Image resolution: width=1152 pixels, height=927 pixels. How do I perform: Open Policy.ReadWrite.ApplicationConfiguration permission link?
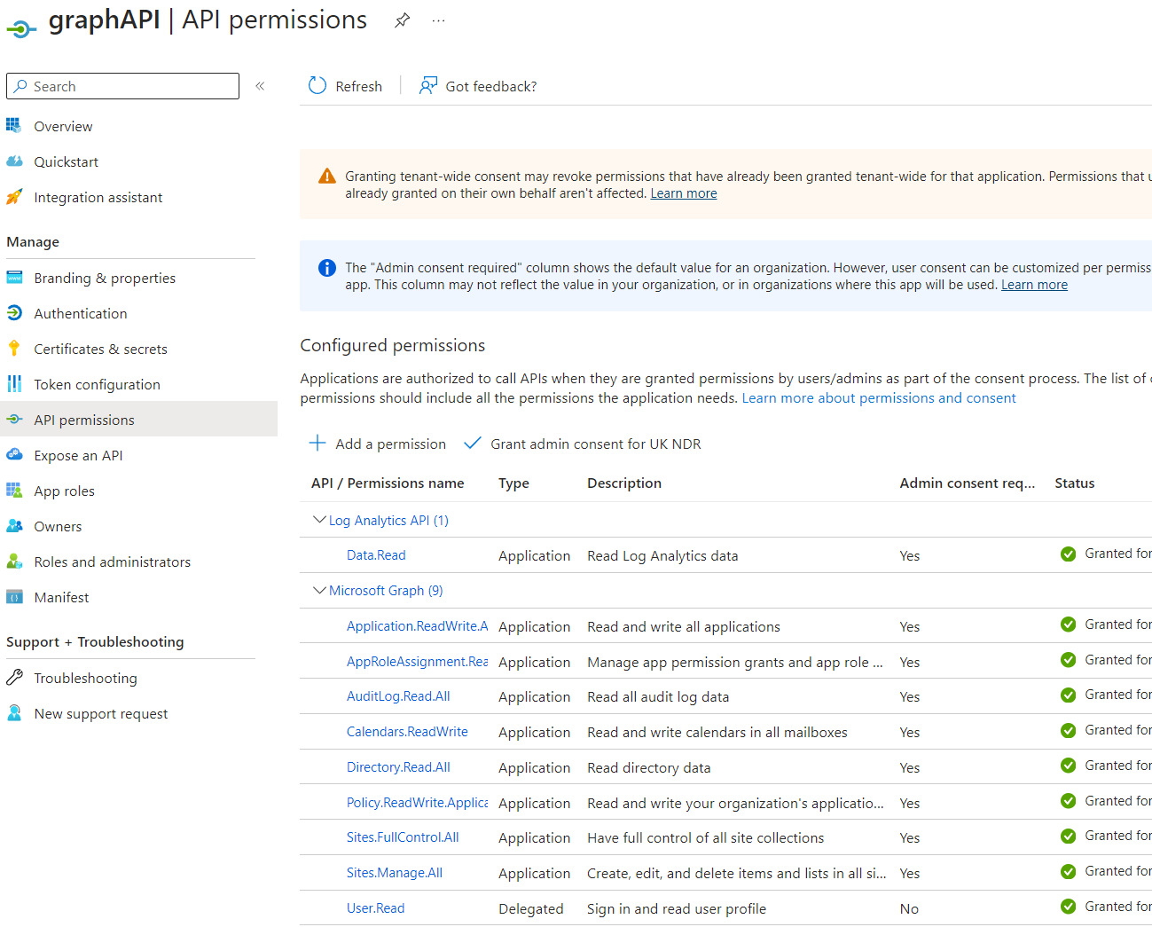tap(418, 803)
